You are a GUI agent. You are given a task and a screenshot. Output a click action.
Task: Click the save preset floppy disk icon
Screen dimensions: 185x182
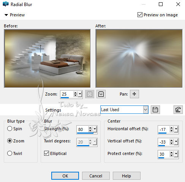click(155, 110)
